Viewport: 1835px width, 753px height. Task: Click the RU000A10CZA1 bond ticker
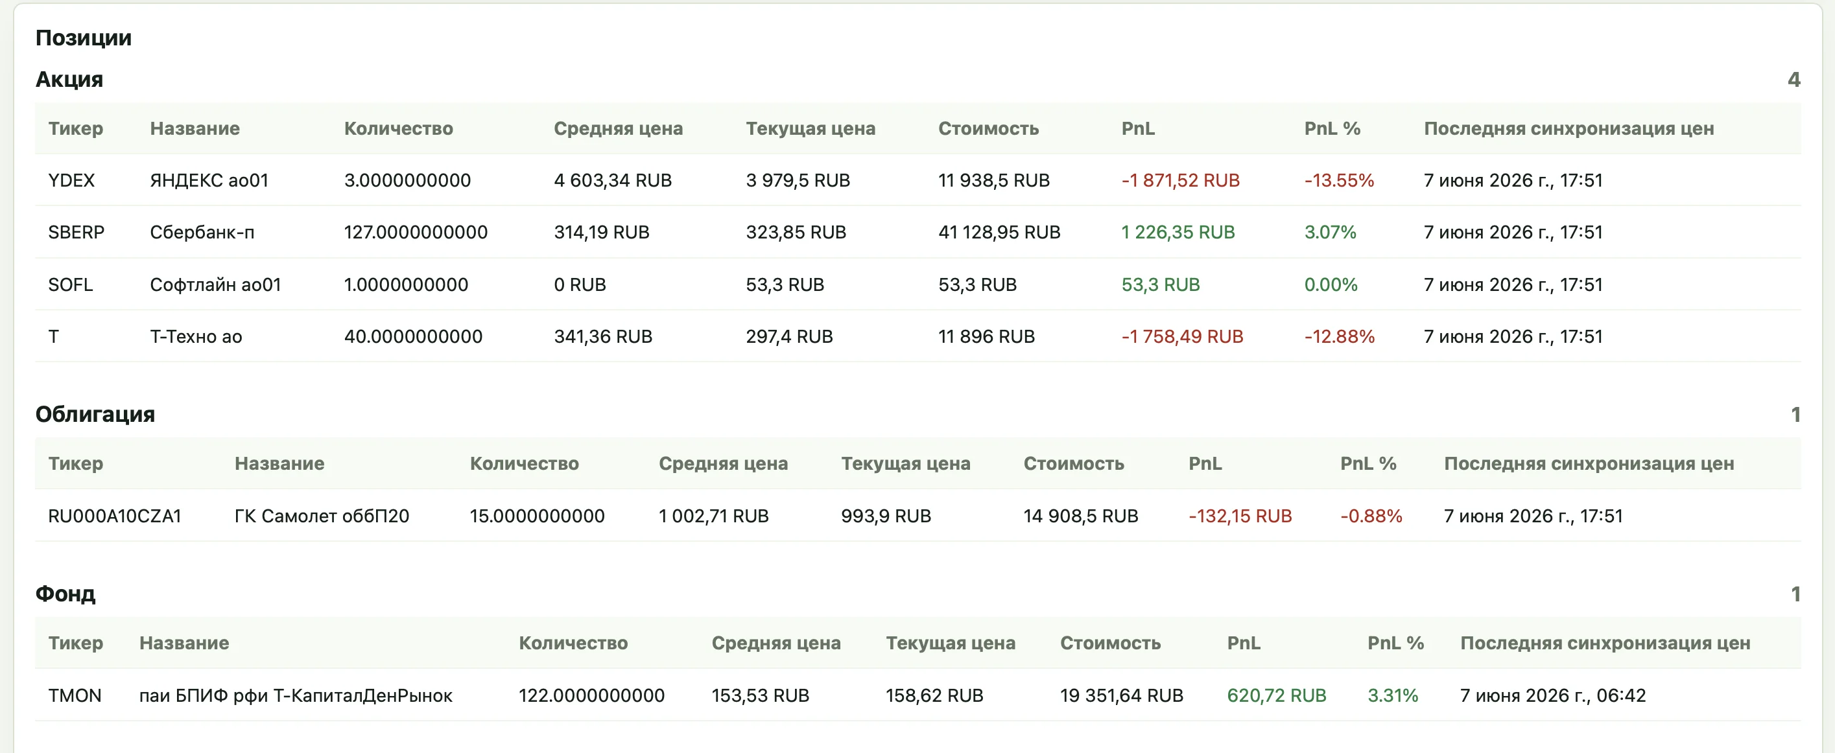[x=115, y=516]
